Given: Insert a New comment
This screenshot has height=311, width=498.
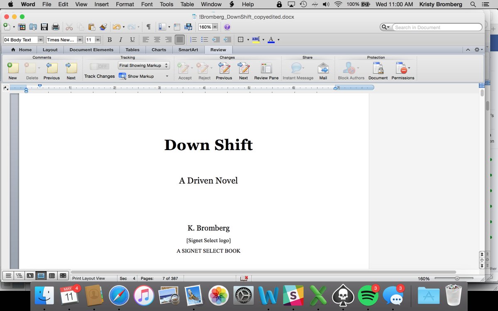Looking at the screenshot, I should pyautogui.click(x=13, y=71).
